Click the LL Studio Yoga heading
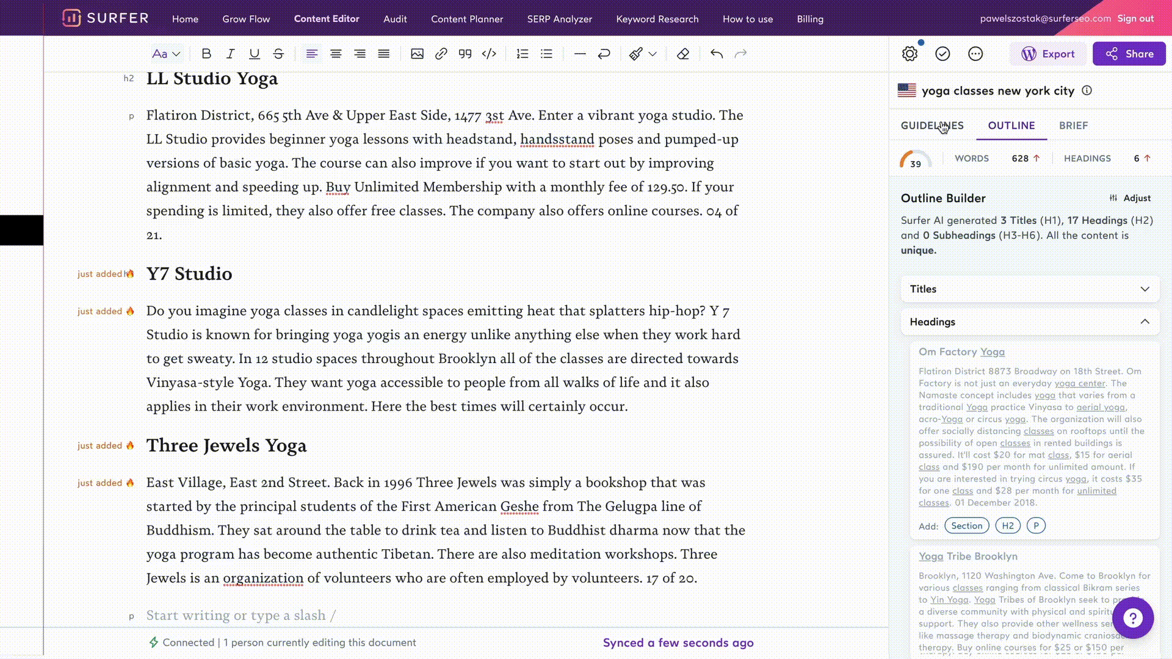The height and width of the screenshot is (659, 1172). click(x=212, y=78)
